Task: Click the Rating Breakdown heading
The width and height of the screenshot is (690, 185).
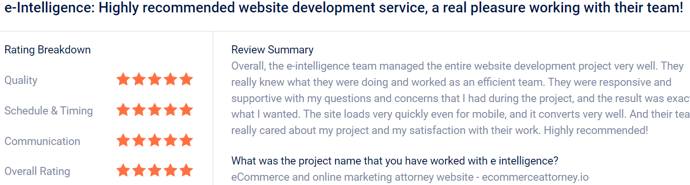Action: pyautogui.click(x=48, y=50)
